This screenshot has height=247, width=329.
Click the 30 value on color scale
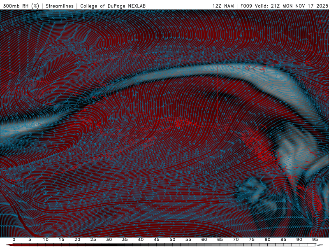tap(109, 240)
